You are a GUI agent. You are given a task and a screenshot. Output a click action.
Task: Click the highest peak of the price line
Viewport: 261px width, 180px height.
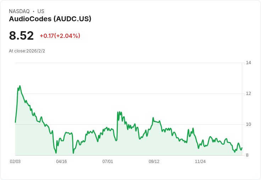pyautogui.click(x=20, y=86)
